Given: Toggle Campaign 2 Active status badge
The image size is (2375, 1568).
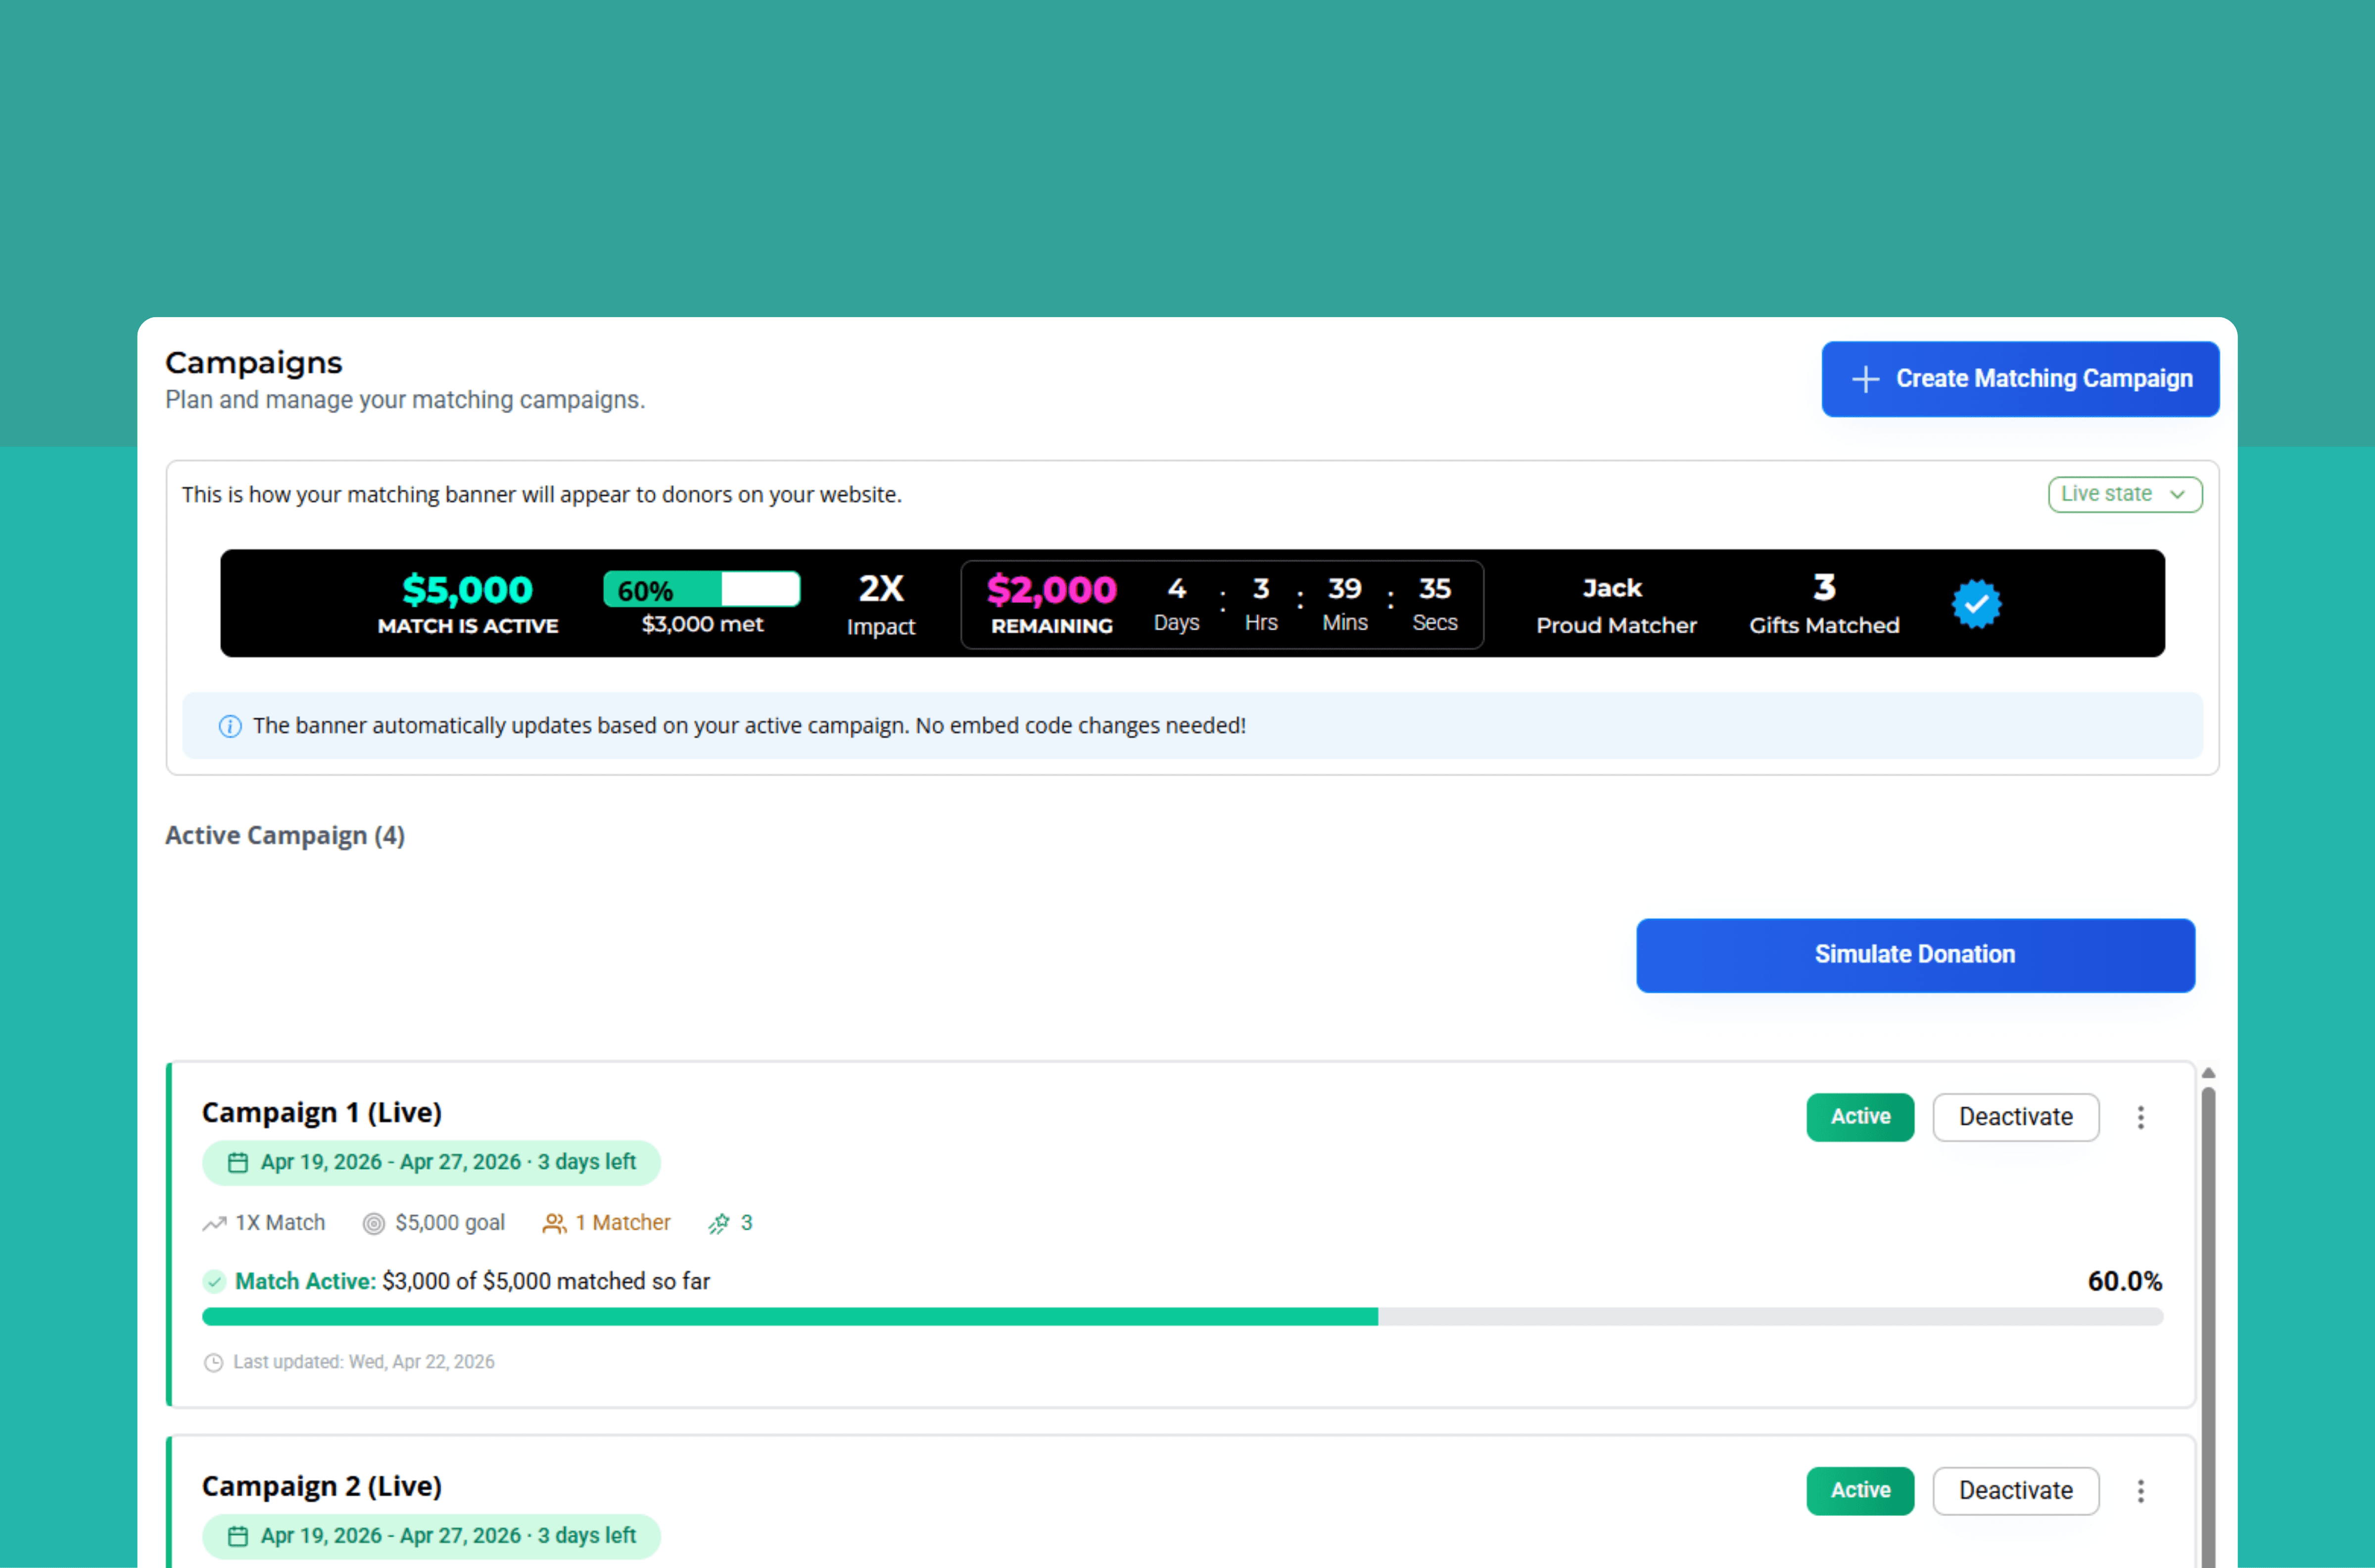Looking at the screenshot, I should pyautogui.click(x=1859, y=1491).
